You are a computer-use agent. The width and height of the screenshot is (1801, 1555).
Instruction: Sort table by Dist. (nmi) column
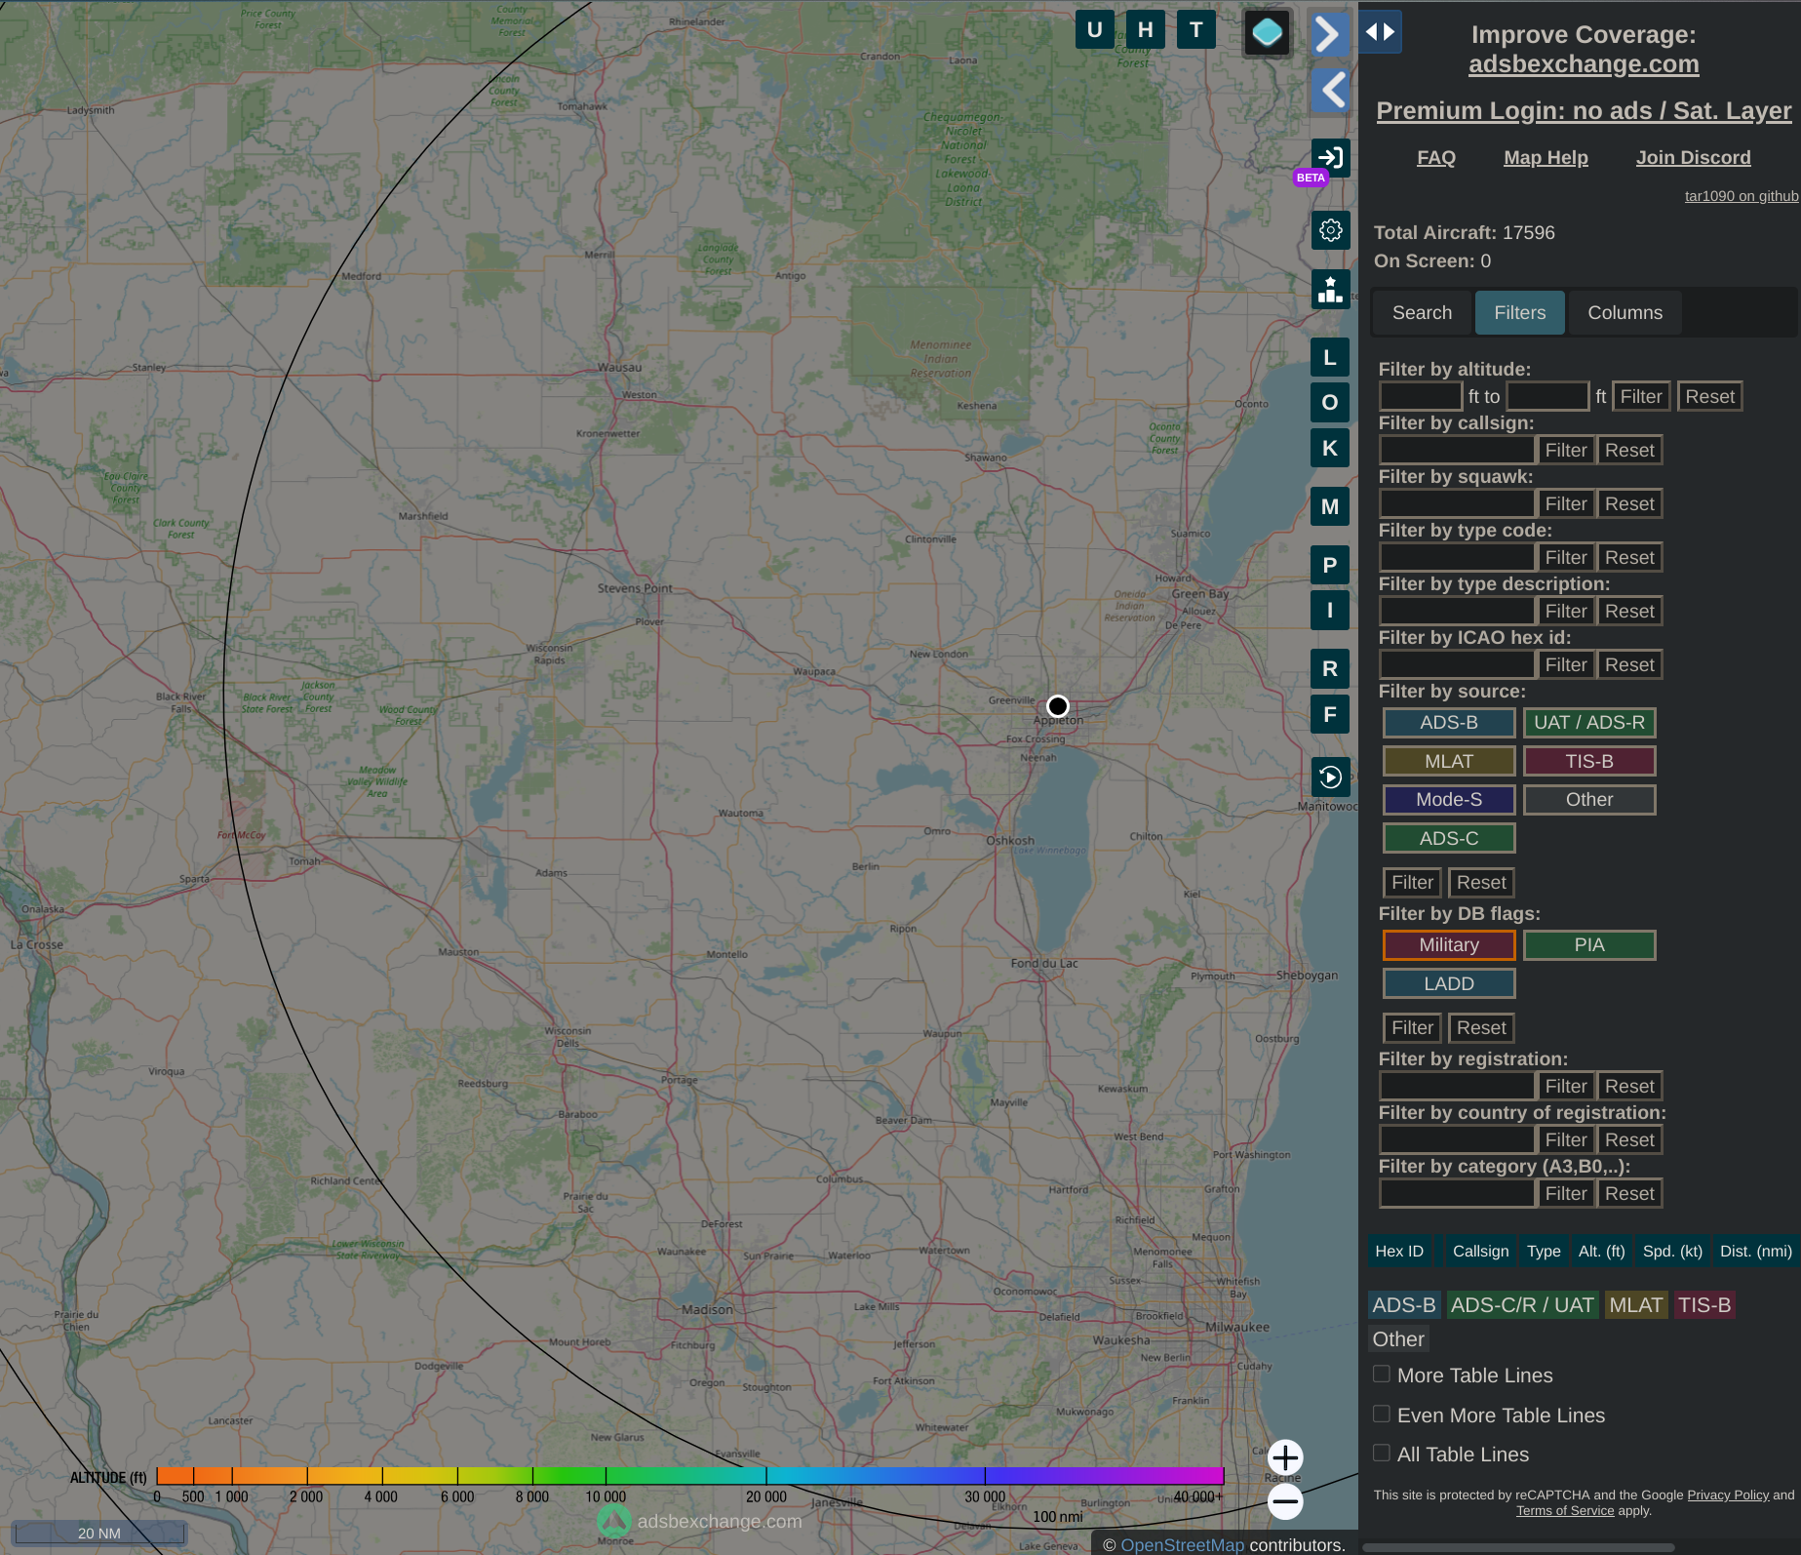tap(1755, 1251)
